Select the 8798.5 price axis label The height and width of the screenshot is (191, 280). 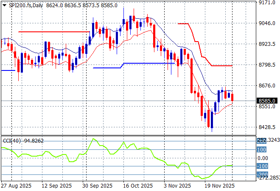(x=267, y=65)
